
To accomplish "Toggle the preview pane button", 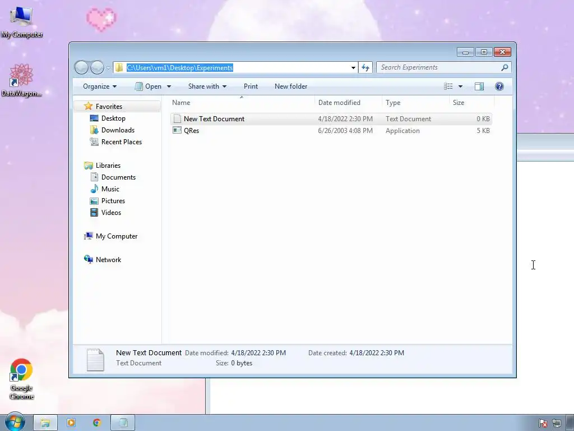I will (479, 86).
